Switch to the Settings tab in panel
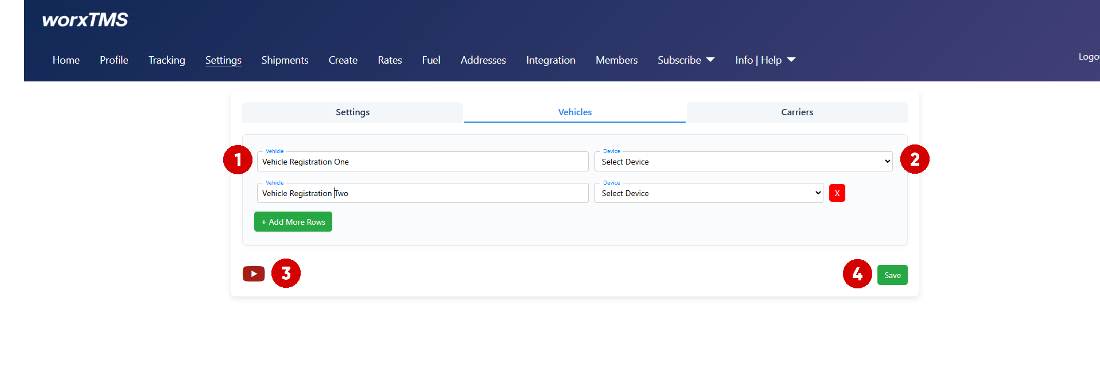Screen dimensions: 1100x391 click(352, 112)
